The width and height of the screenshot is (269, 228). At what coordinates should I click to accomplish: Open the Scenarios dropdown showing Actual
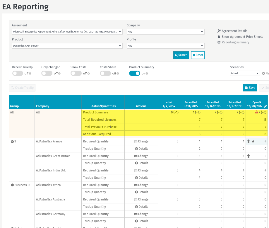pos(245,73)
